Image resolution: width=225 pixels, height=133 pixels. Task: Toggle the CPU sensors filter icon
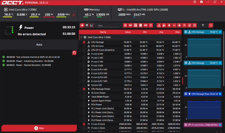coord(125,25)
